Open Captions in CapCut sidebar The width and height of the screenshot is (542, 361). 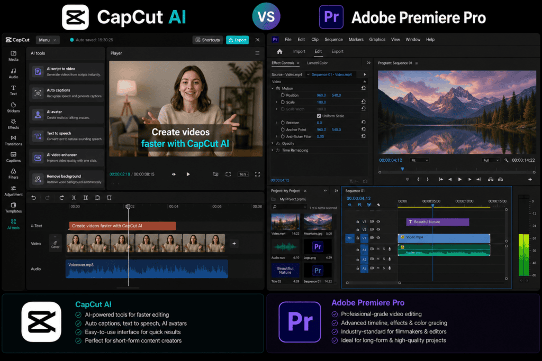13,157
